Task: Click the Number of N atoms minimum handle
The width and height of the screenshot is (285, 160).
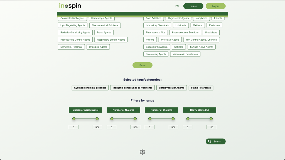Action: pos(112,119)
